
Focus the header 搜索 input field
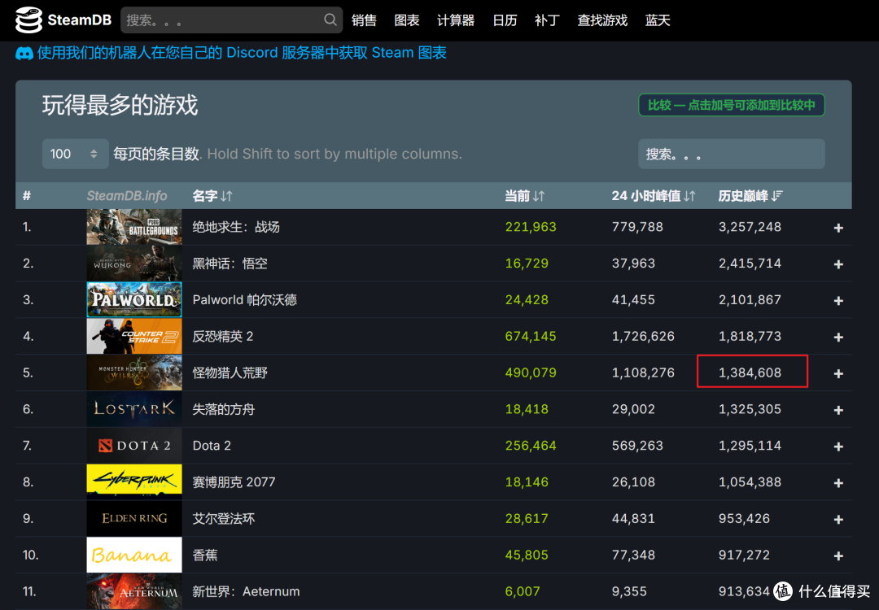click(231, 20)
